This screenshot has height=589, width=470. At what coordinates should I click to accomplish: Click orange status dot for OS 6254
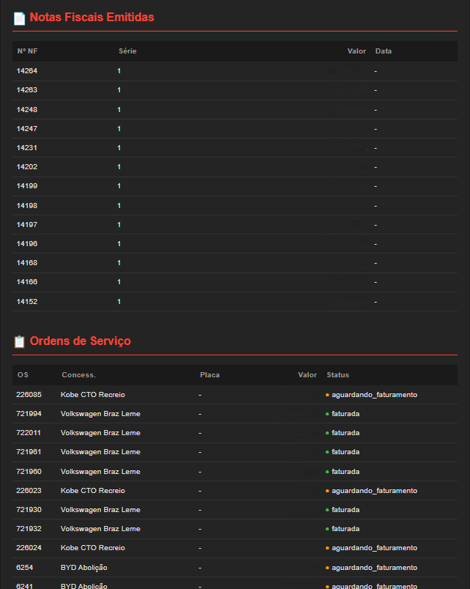[327, 568]
